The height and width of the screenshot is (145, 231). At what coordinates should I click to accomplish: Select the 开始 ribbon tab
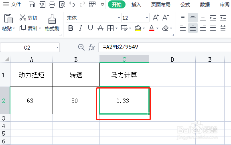pos(117,4)
